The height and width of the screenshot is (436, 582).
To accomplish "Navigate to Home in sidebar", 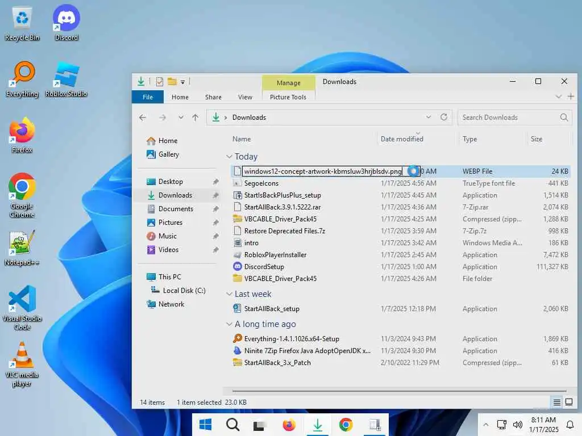I will [x=162, y=141].
